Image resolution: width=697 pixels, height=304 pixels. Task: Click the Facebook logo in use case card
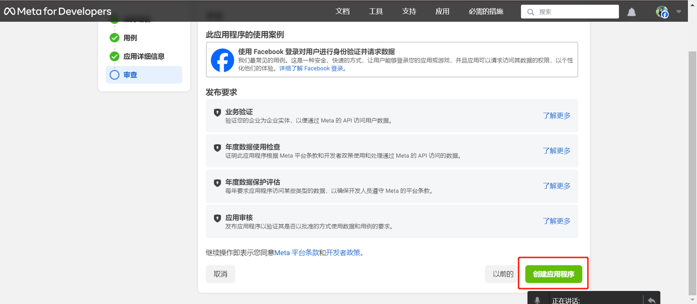[222, 60]
